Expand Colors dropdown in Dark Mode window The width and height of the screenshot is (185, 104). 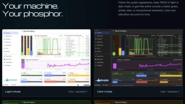[x=106, y=85]
